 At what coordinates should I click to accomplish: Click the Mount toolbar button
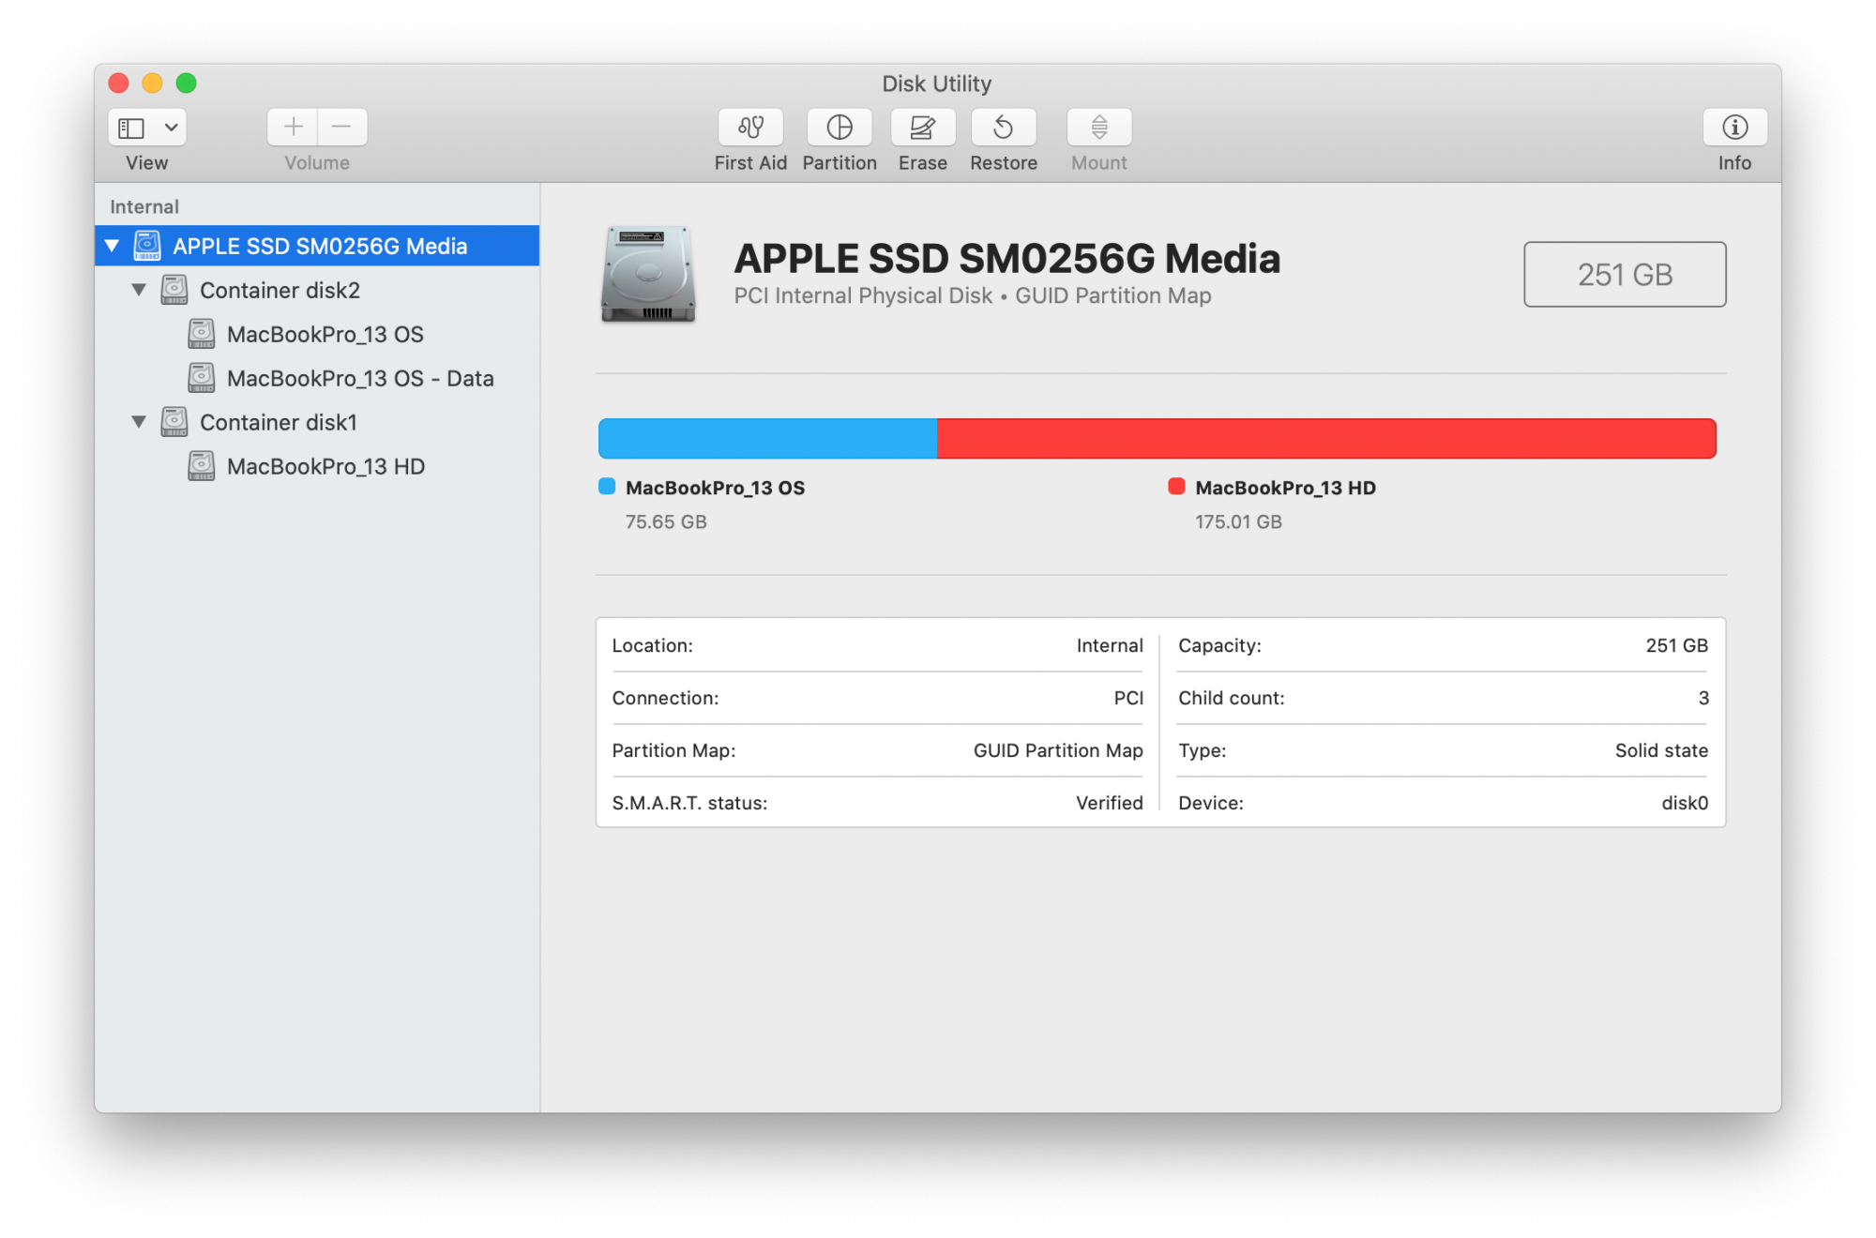1098,128
